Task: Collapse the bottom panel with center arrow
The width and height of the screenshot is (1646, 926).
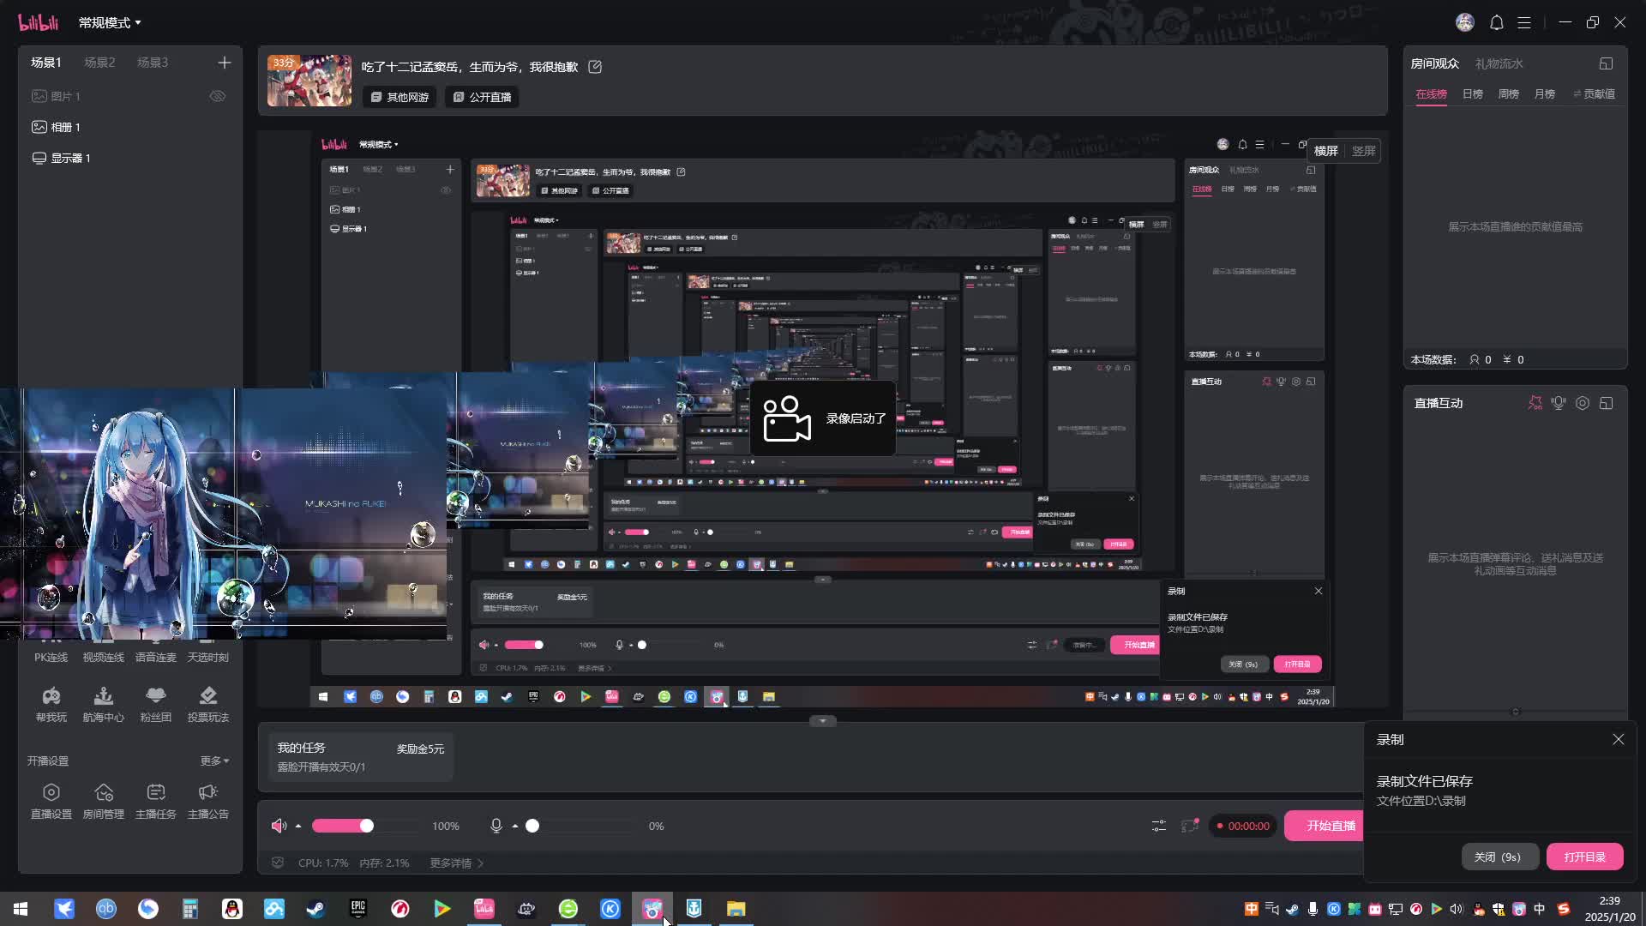Action: (x=822, y=721)
